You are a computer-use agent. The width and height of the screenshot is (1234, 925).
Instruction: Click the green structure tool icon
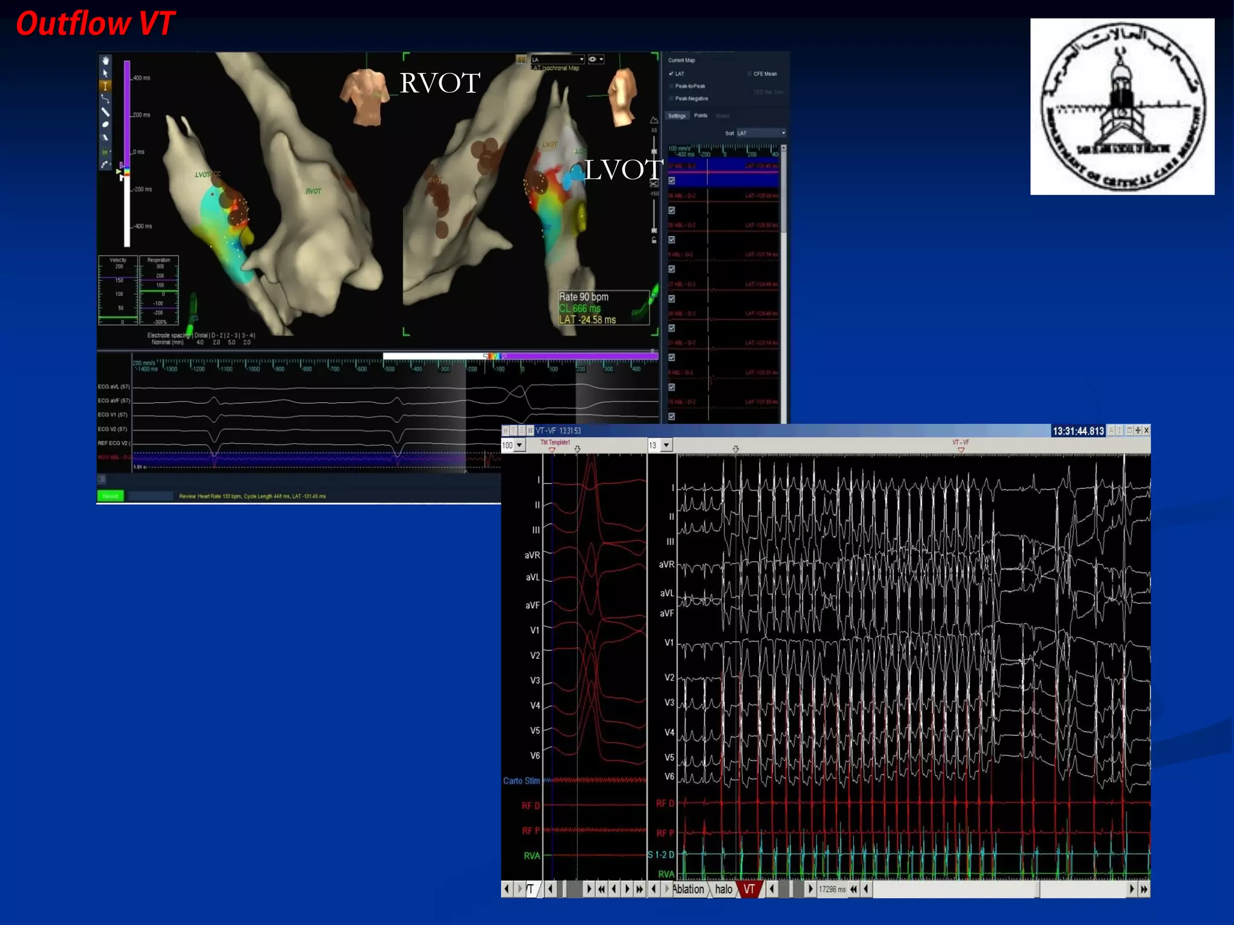(x=105, y=151)
